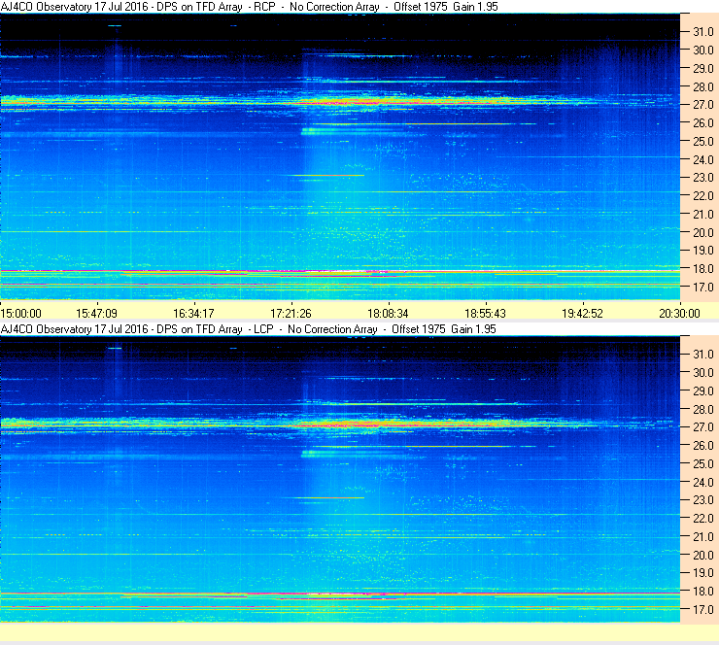
Task: Click the 20:30:00 time axis label
Action: (679, 313)
